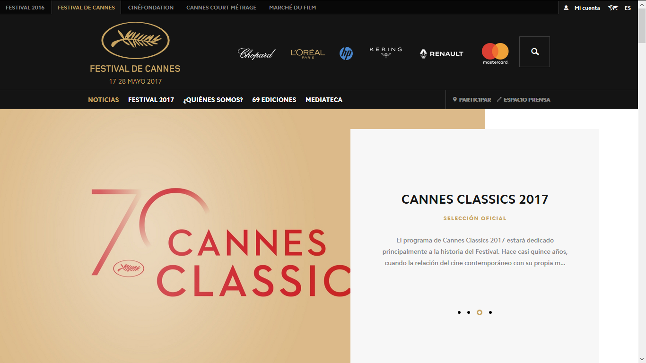
Task: Open the search magnifier icon
Action: click(x=534, y=52)
